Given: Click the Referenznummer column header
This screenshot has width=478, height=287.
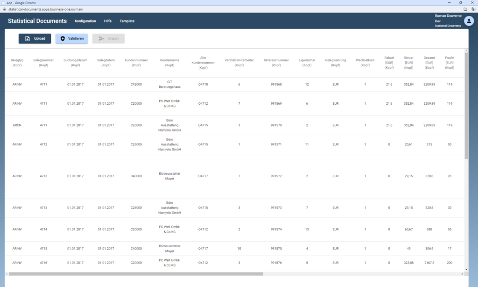Looking at the screenshot, I should 276,63.
